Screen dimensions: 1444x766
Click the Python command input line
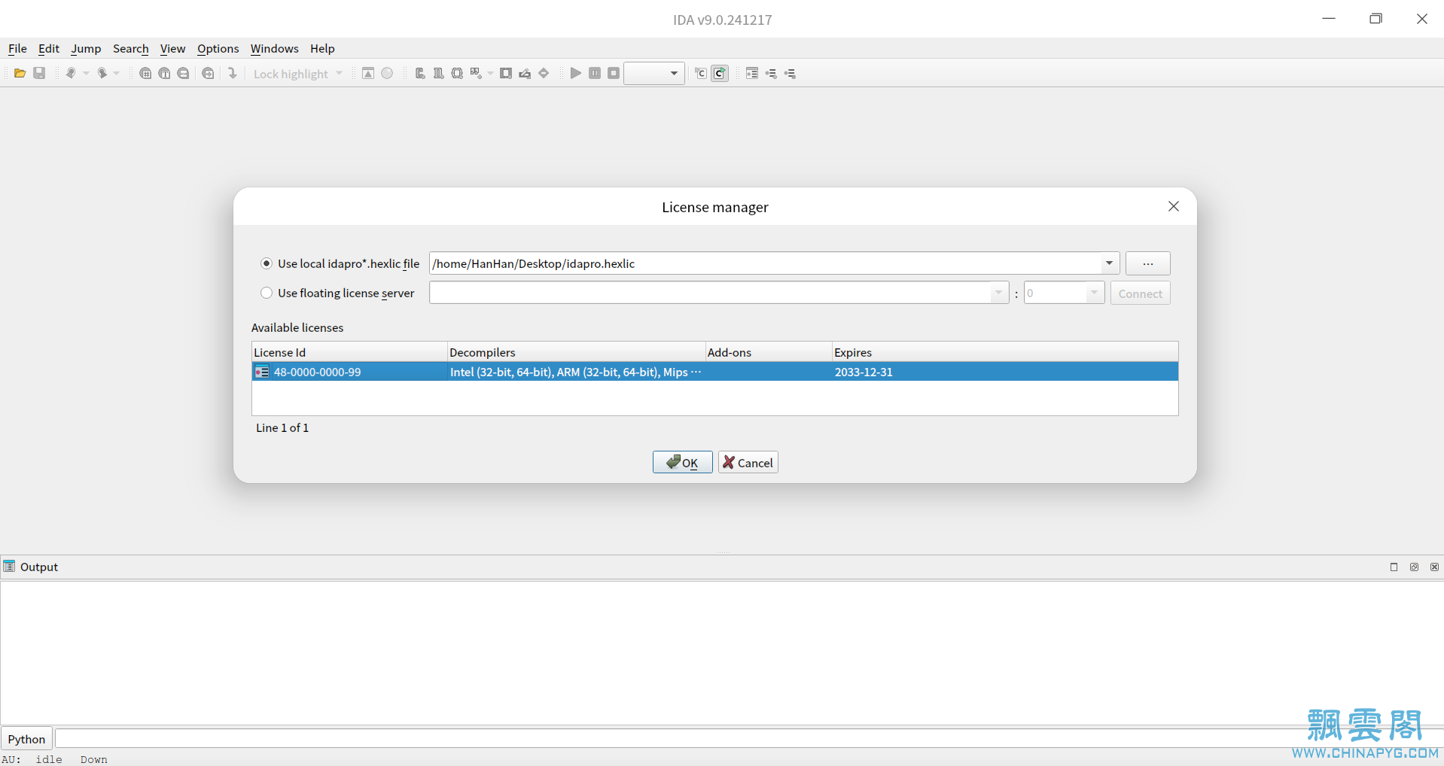click(748, 738)
